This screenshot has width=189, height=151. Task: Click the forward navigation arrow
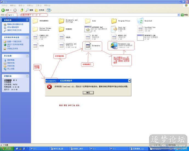15,10
